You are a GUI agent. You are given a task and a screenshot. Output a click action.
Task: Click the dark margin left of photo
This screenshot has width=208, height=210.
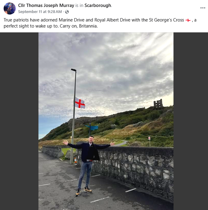tap(19, 121)
